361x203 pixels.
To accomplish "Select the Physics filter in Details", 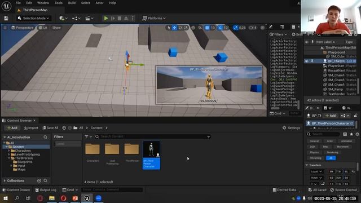I will (x=314, y=152).
